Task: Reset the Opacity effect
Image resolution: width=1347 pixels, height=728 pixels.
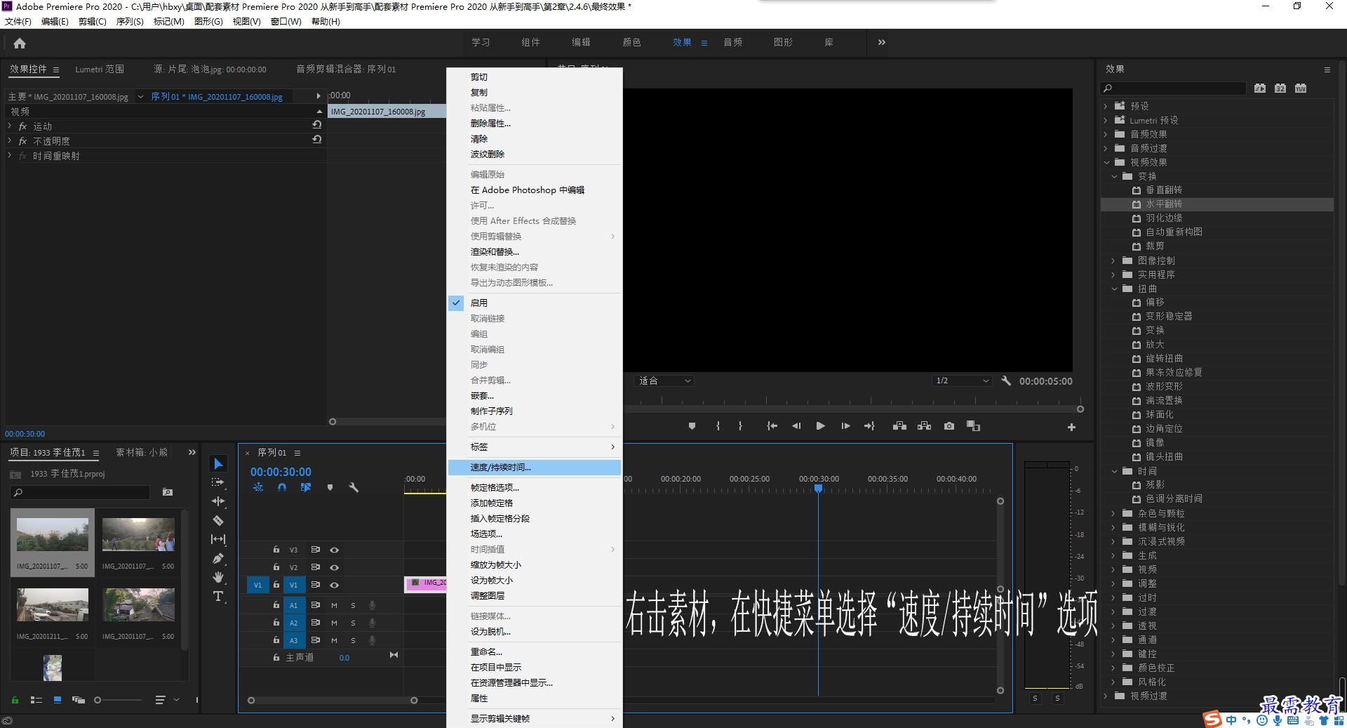Action: 317,140
